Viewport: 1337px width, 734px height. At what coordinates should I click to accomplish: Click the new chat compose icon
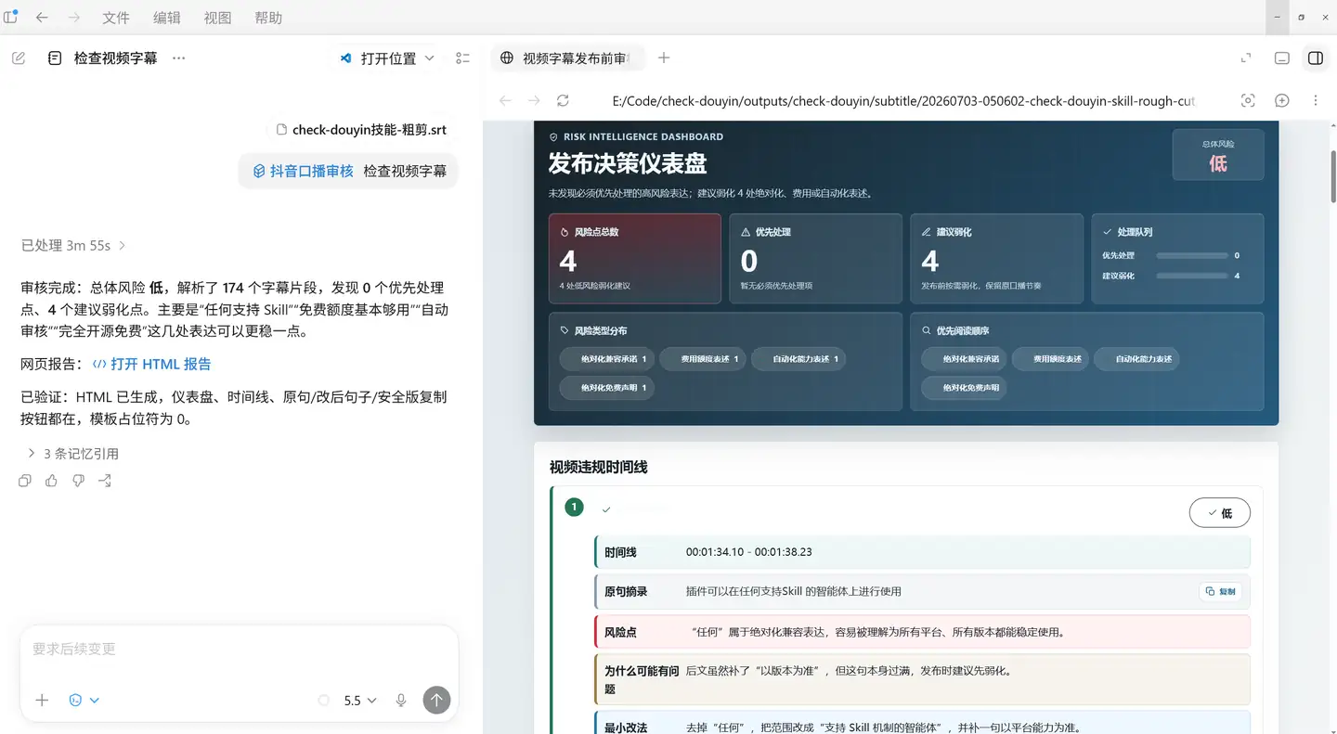click(x=19, y=58)
